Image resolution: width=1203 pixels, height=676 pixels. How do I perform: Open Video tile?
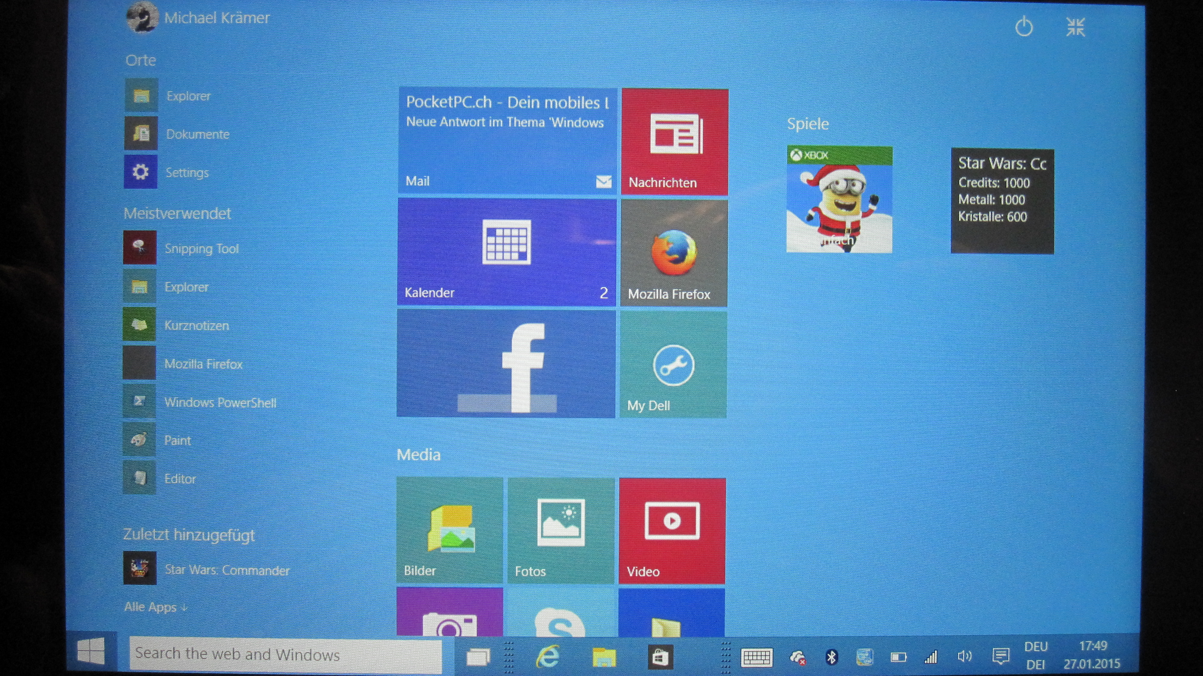coord(672,531)
